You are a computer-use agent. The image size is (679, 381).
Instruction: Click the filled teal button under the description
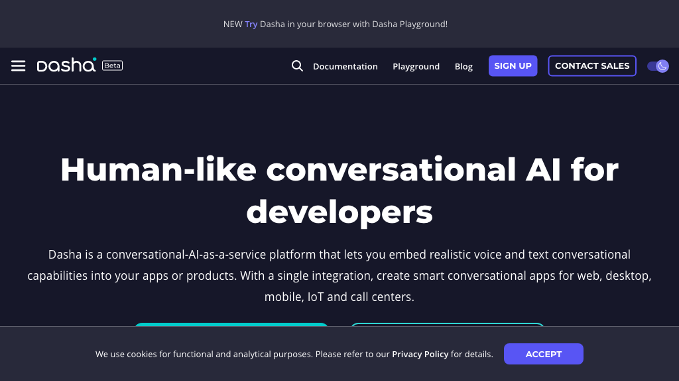click(x=231, y=325)
